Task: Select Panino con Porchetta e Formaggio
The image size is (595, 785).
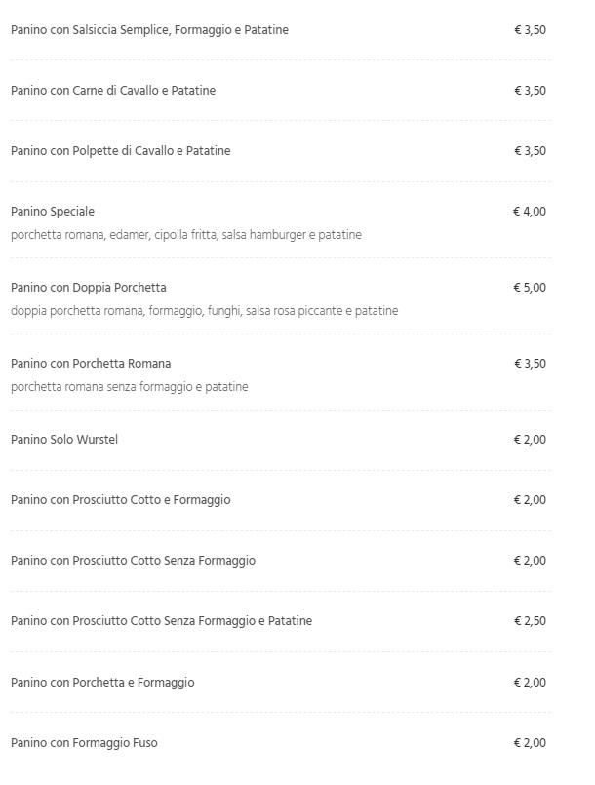Action: [102, 683]
